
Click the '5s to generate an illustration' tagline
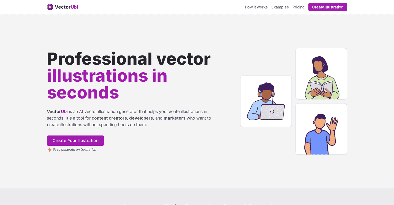74,149
